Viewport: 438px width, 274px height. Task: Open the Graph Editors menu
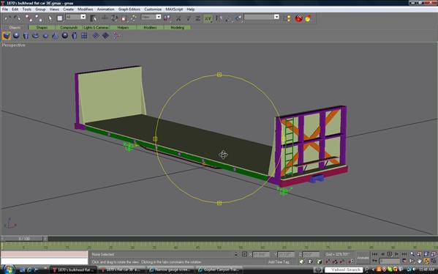pos(129,10)
